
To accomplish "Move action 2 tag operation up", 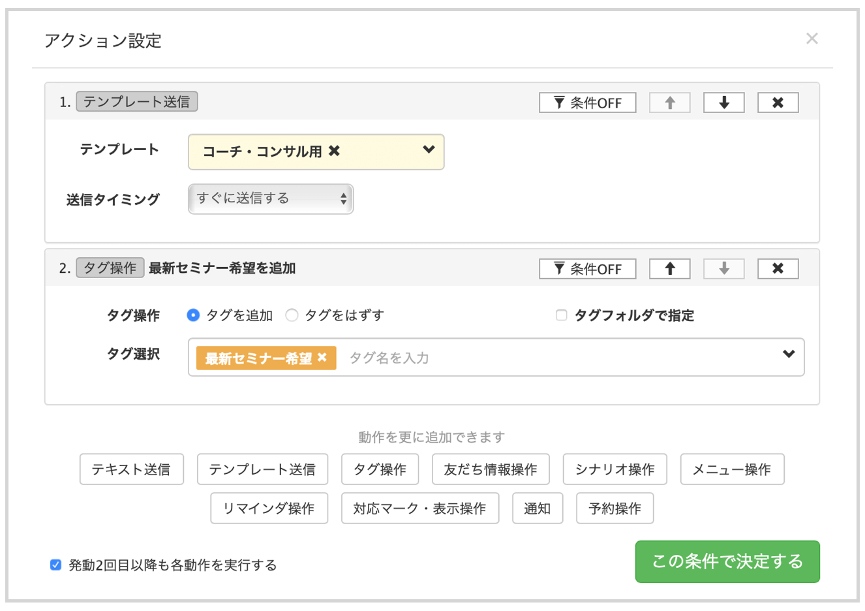I will pyautogui.click(x=669, y=269).
